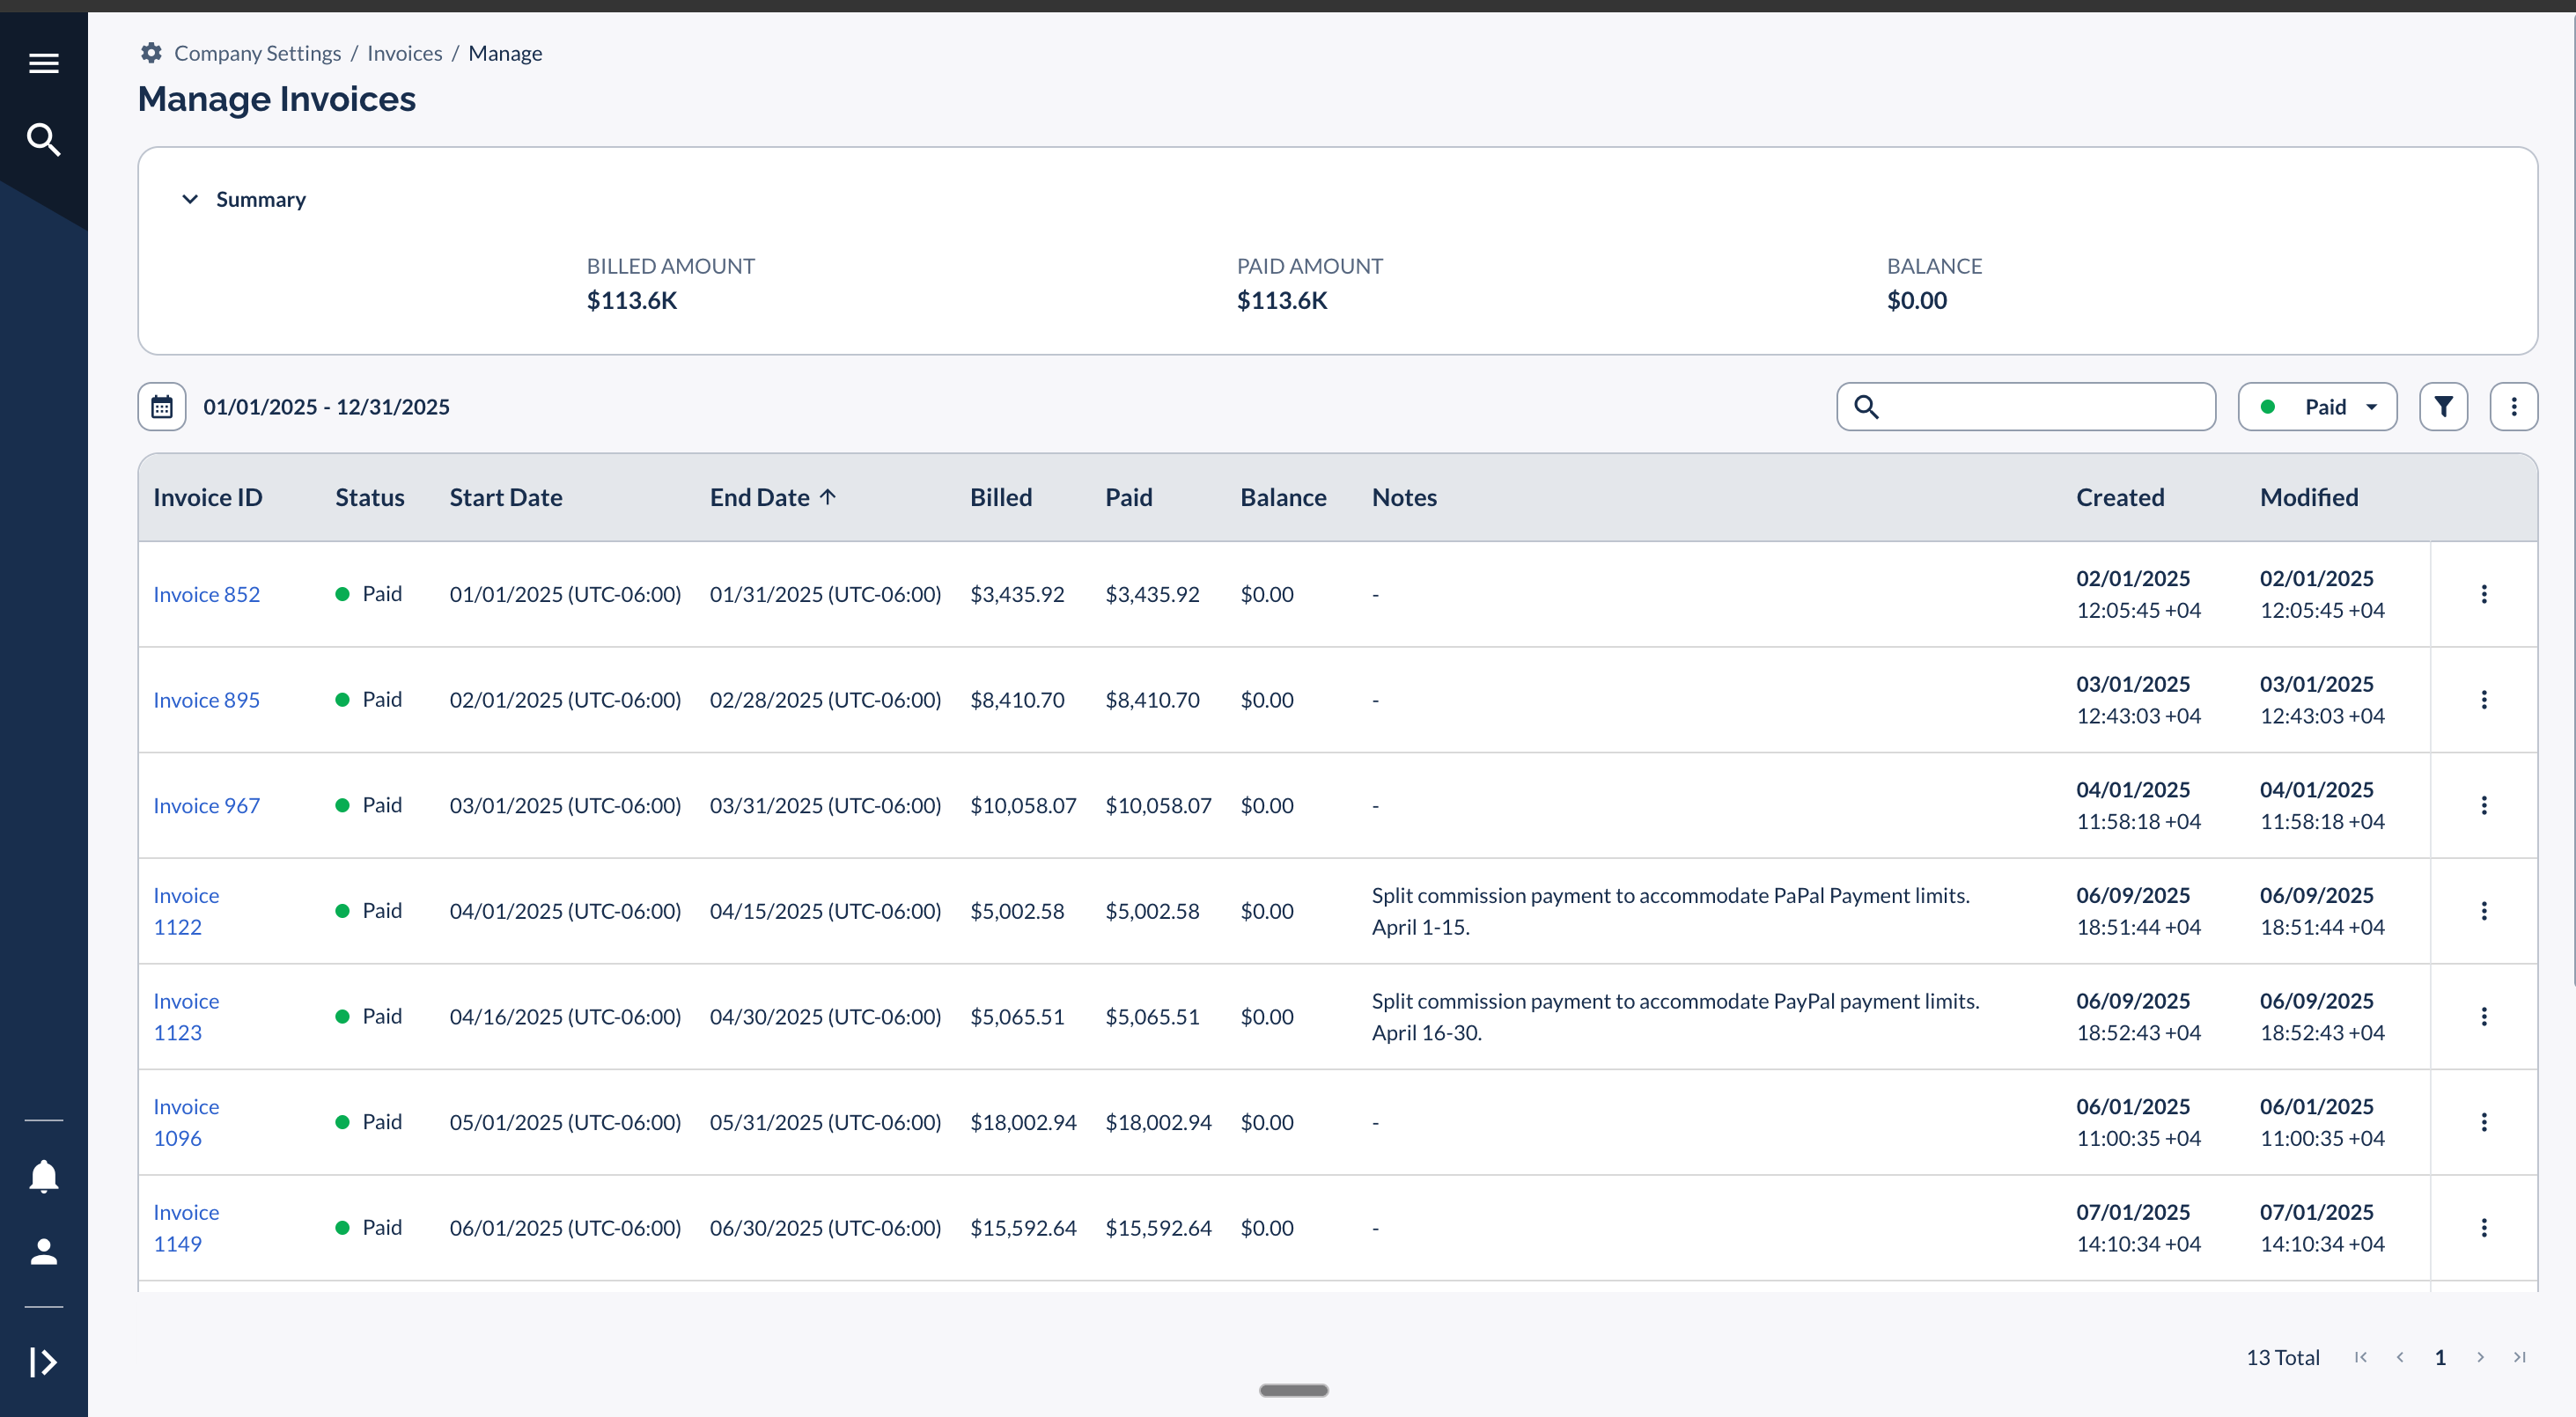Click the sidebar search icon
Screen dimensions: 2576x1417
pos(44,140)
